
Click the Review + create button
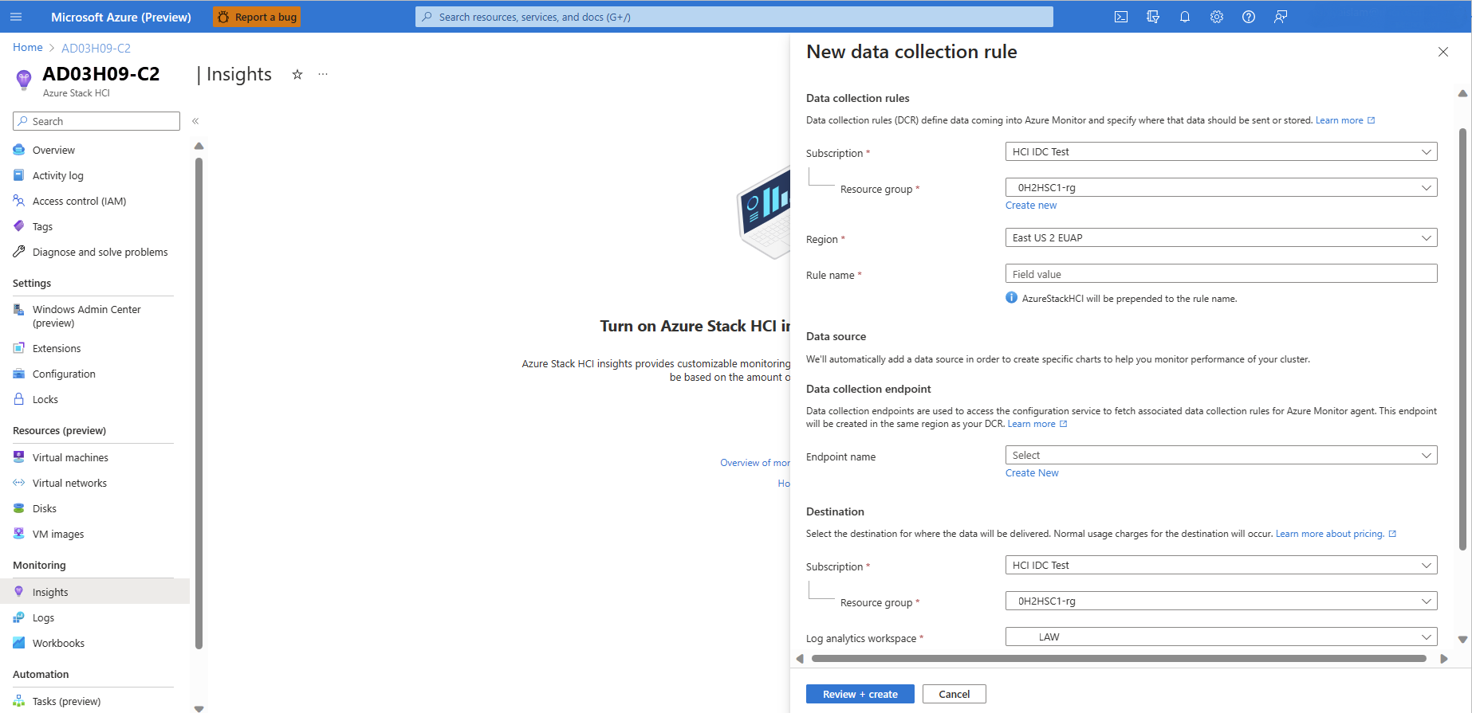coord(860,694)
